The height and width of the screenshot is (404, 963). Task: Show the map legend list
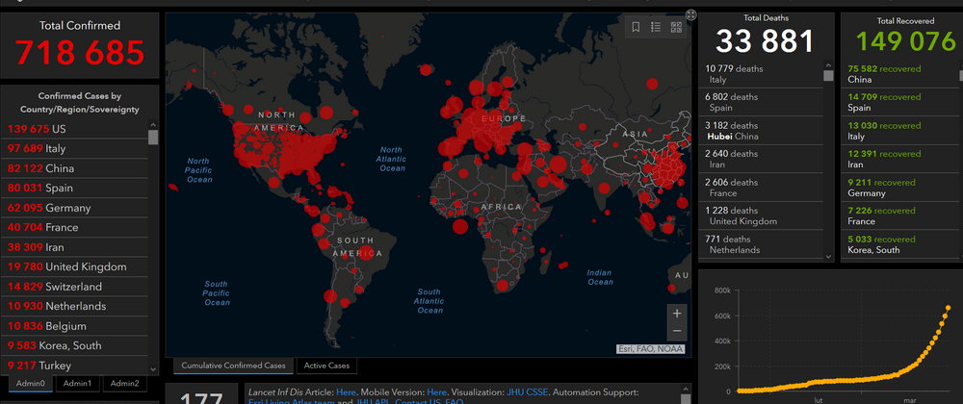tap(656, 27)
